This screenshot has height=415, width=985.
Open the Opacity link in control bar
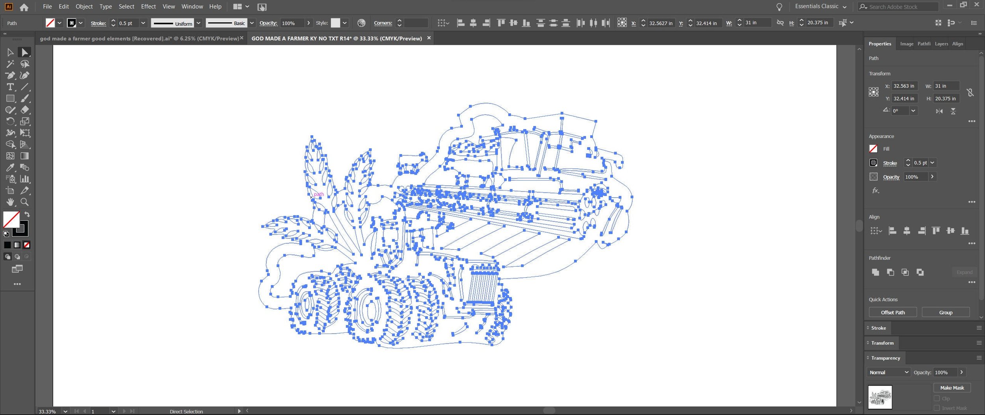pyautogui.click(x=268, y=23)
